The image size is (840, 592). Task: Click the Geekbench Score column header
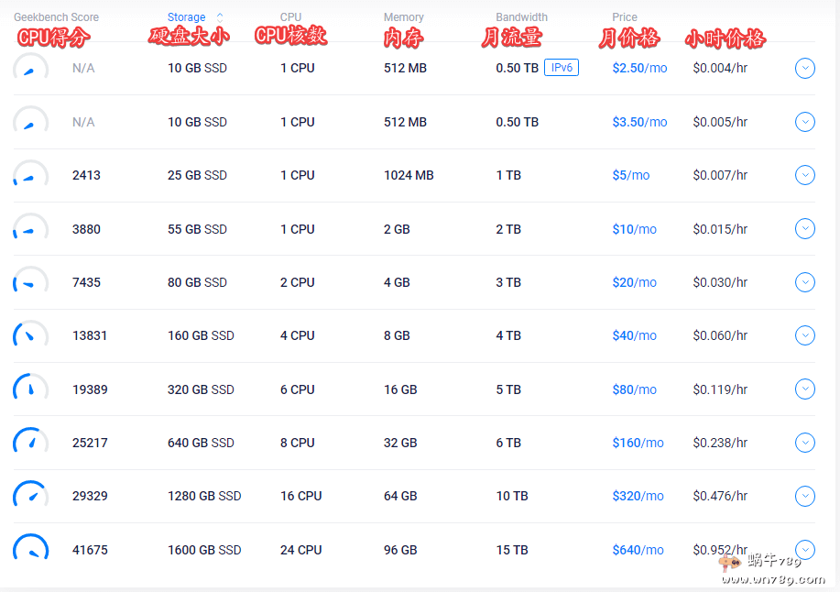click(x=56, y=17)
